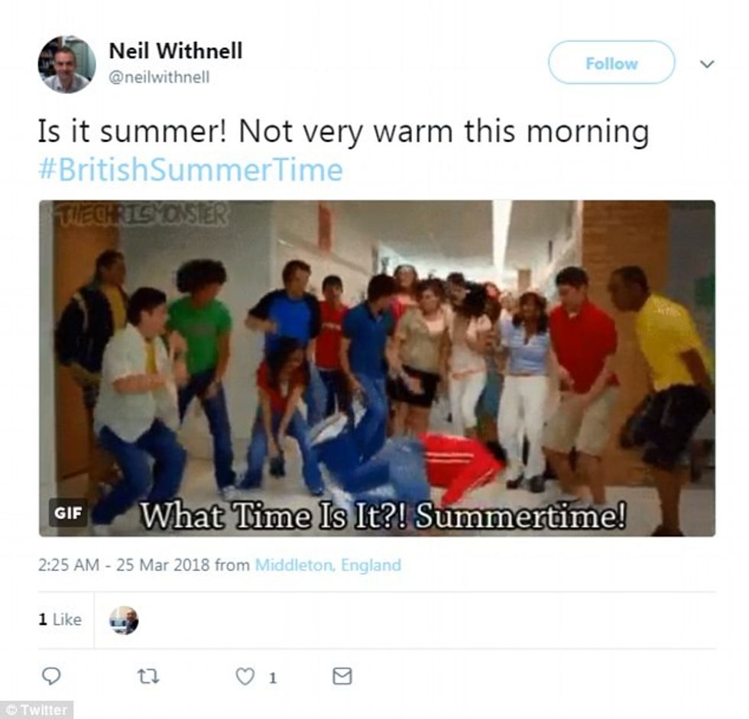Open Neil Withnell's profile avatar
This screenshot has width=749, height=719.
pos(67,64)
